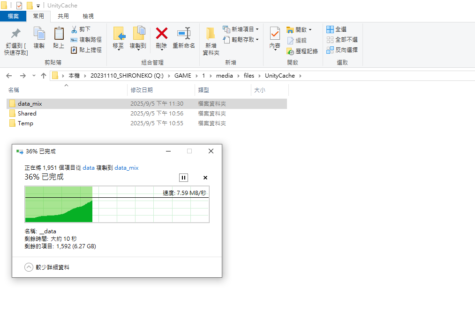Screen dimensions: 475x324
Task: Go up one folder level
Action: (x=44, y=76)
